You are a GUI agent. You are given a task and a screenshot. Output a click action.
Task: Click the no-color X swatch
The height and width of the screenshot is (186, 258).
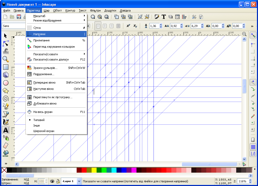tap(4, 170)
